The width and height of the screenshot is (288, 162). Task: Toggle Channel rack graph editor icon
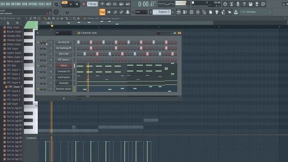[175, 33]
